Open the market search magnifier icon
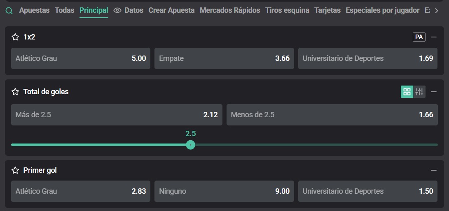449x211 pixels. coord(9,11)
